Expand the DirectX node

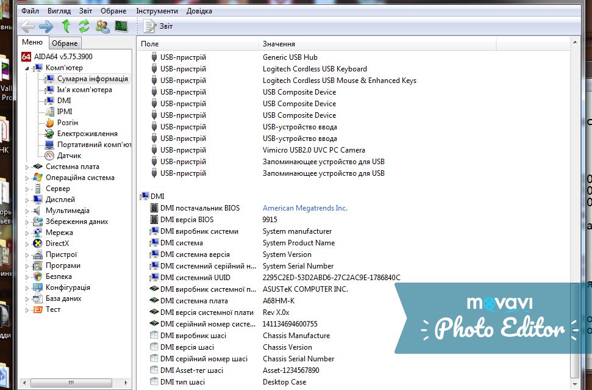[27, 244]
